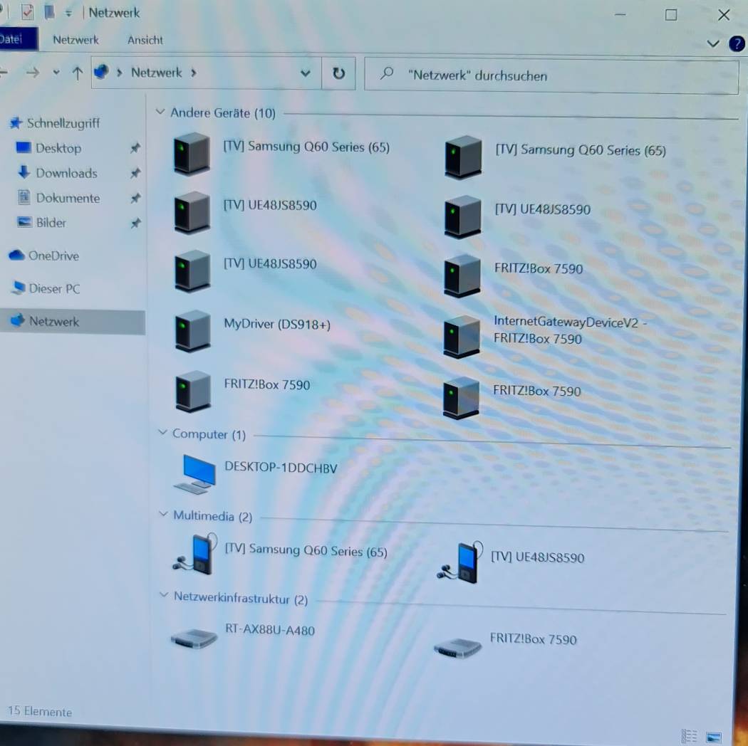This screenshot has height=746, width=748.
Task: Open Downloads in Schnellzugriff
Action: [x=66, y=173]
